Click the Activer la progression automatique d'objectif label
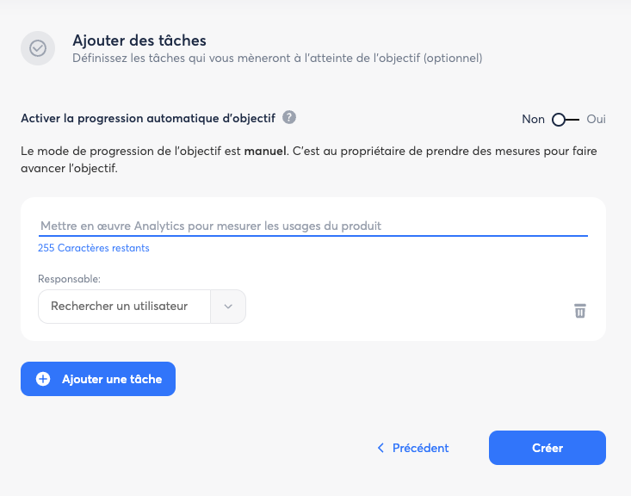 147,117
